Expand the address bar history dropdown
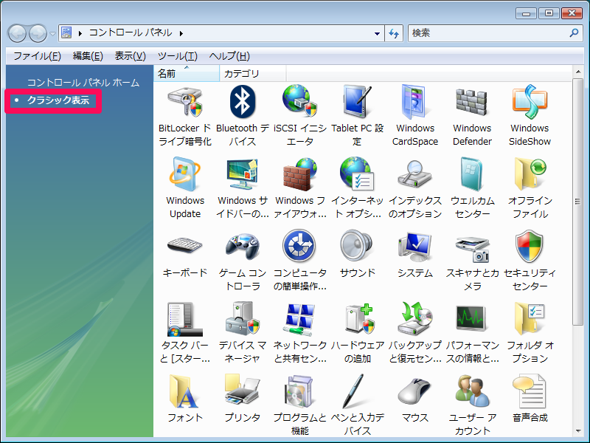Image resolution: width=590 pixels, height=443 pixels. coord(377,33)
